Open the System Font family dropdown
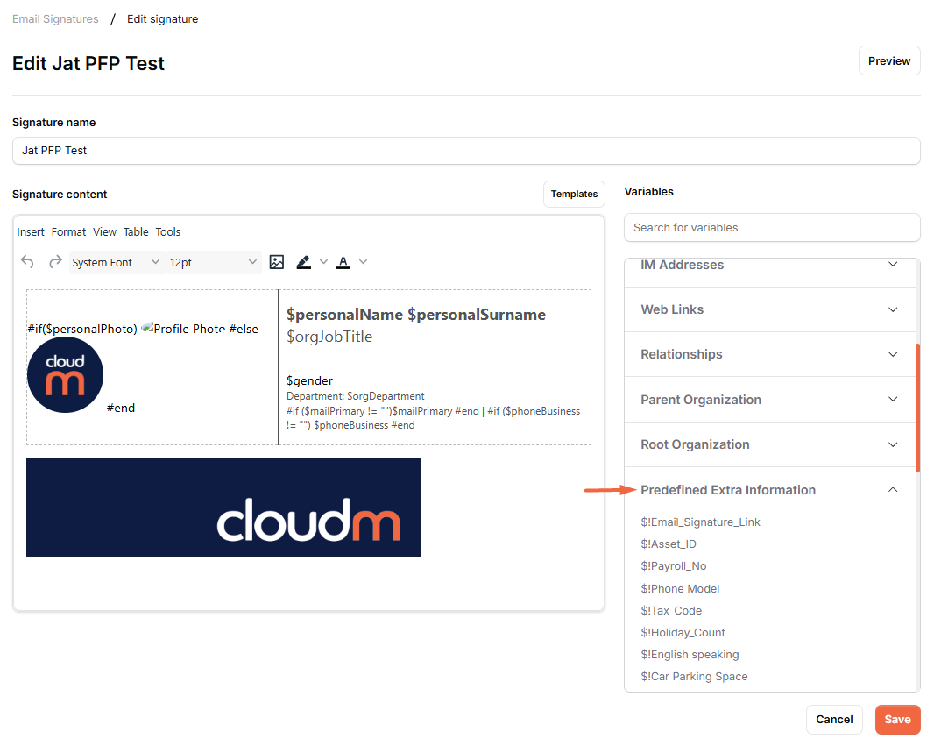Screen dimensions: 934x746 [116, 262]
